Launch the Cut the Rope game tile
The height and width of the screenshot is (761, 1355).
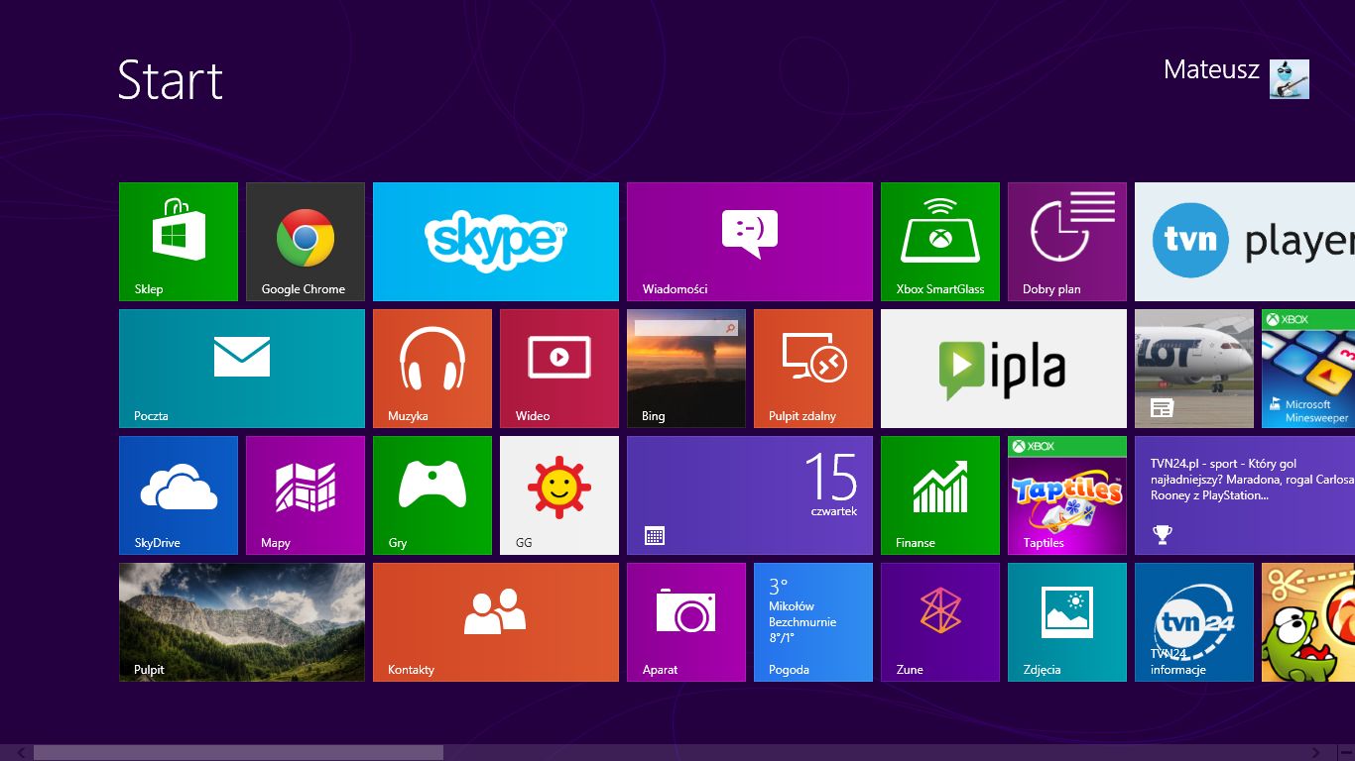[1308, 622]
